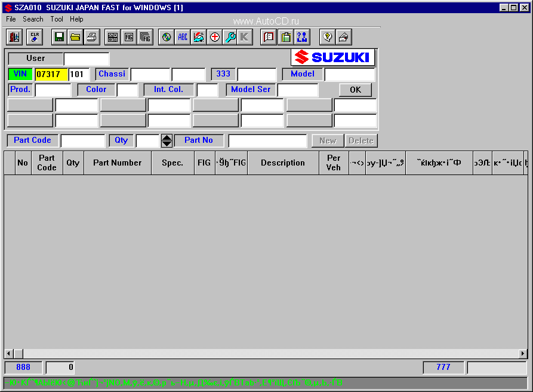Image resolution: width=533 pixels, height=392 pixels.
Task: Open the Tool menu
Action: click(57, 19)
